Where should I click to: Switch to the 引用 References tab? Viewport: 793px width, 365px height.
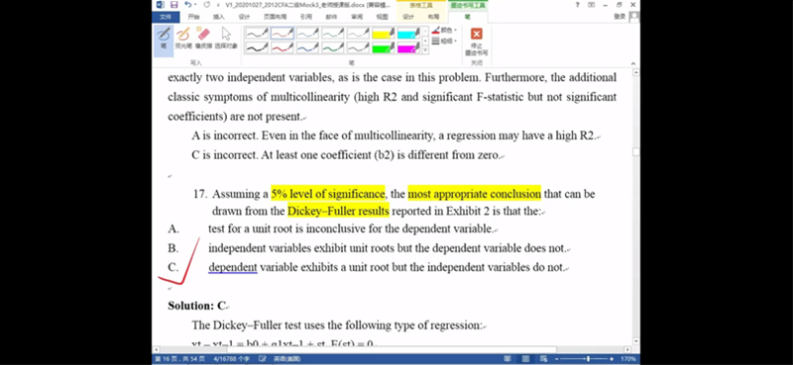pos(306,17)
